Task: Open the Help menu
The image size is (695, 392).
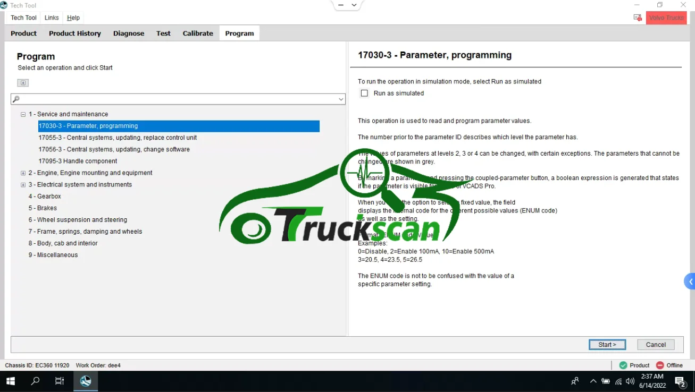Action: tap(73, 18)
